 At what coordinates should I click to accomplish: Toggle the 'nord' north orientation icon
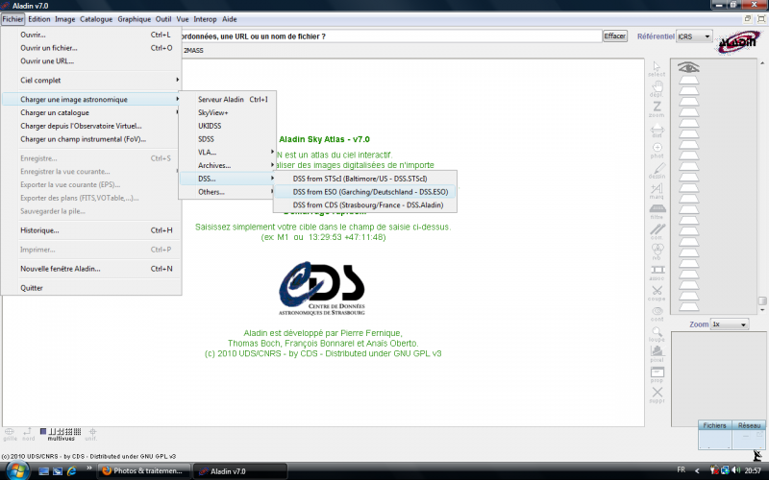pyautogui.click(x=28, y=434)
